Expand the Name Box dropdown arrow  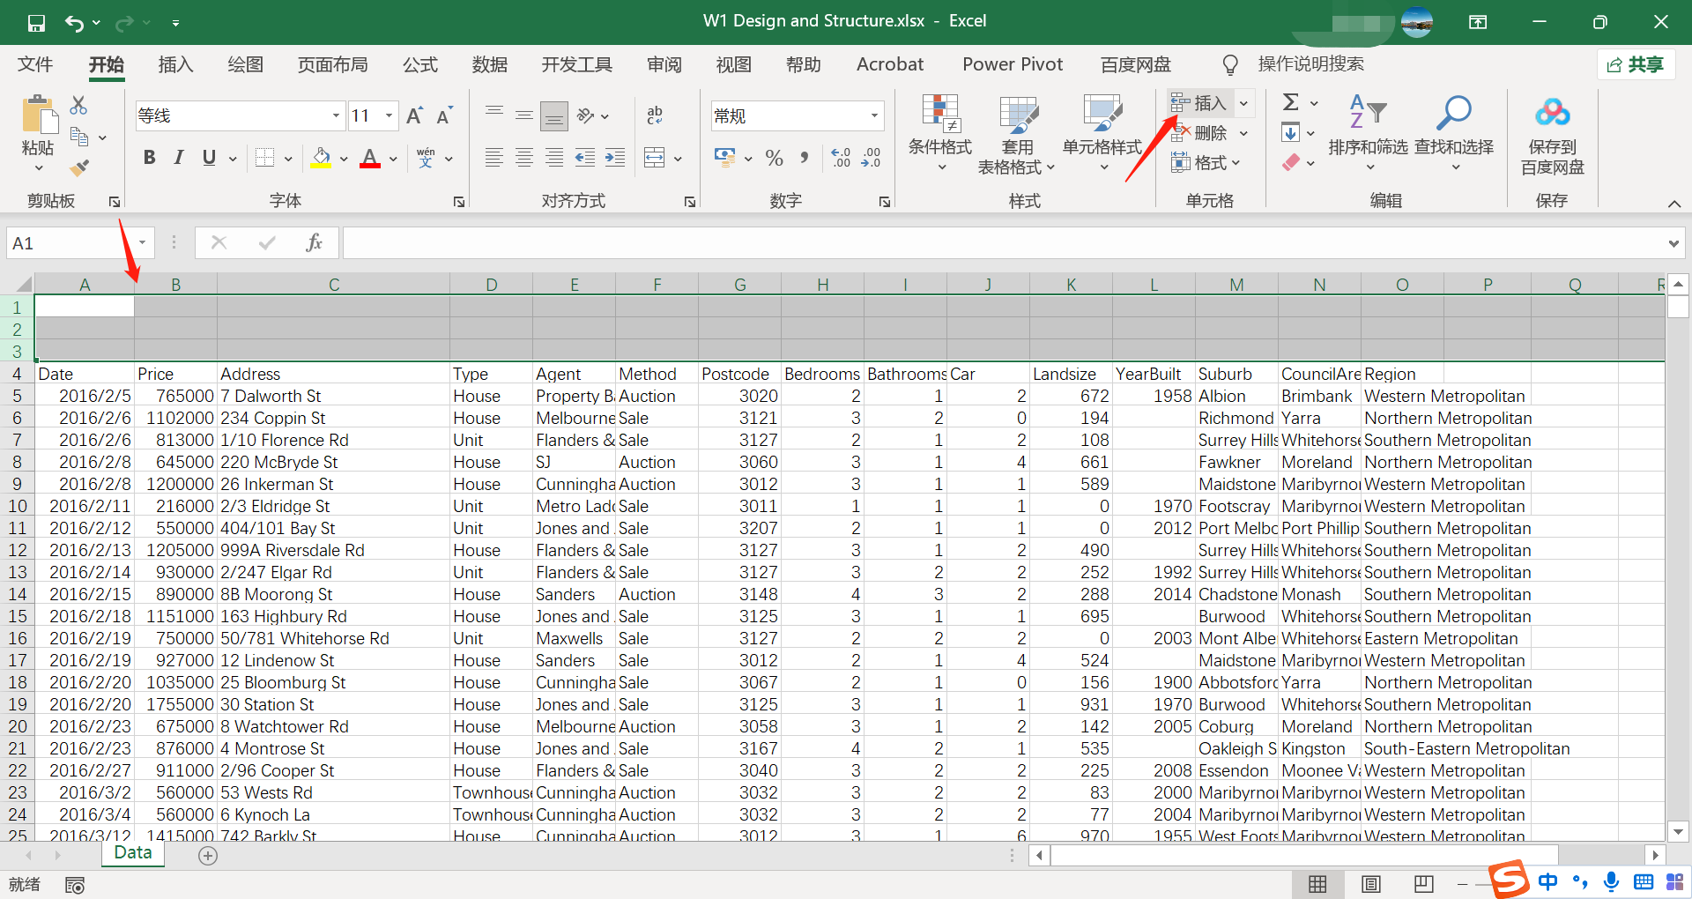tap(142, 243)
